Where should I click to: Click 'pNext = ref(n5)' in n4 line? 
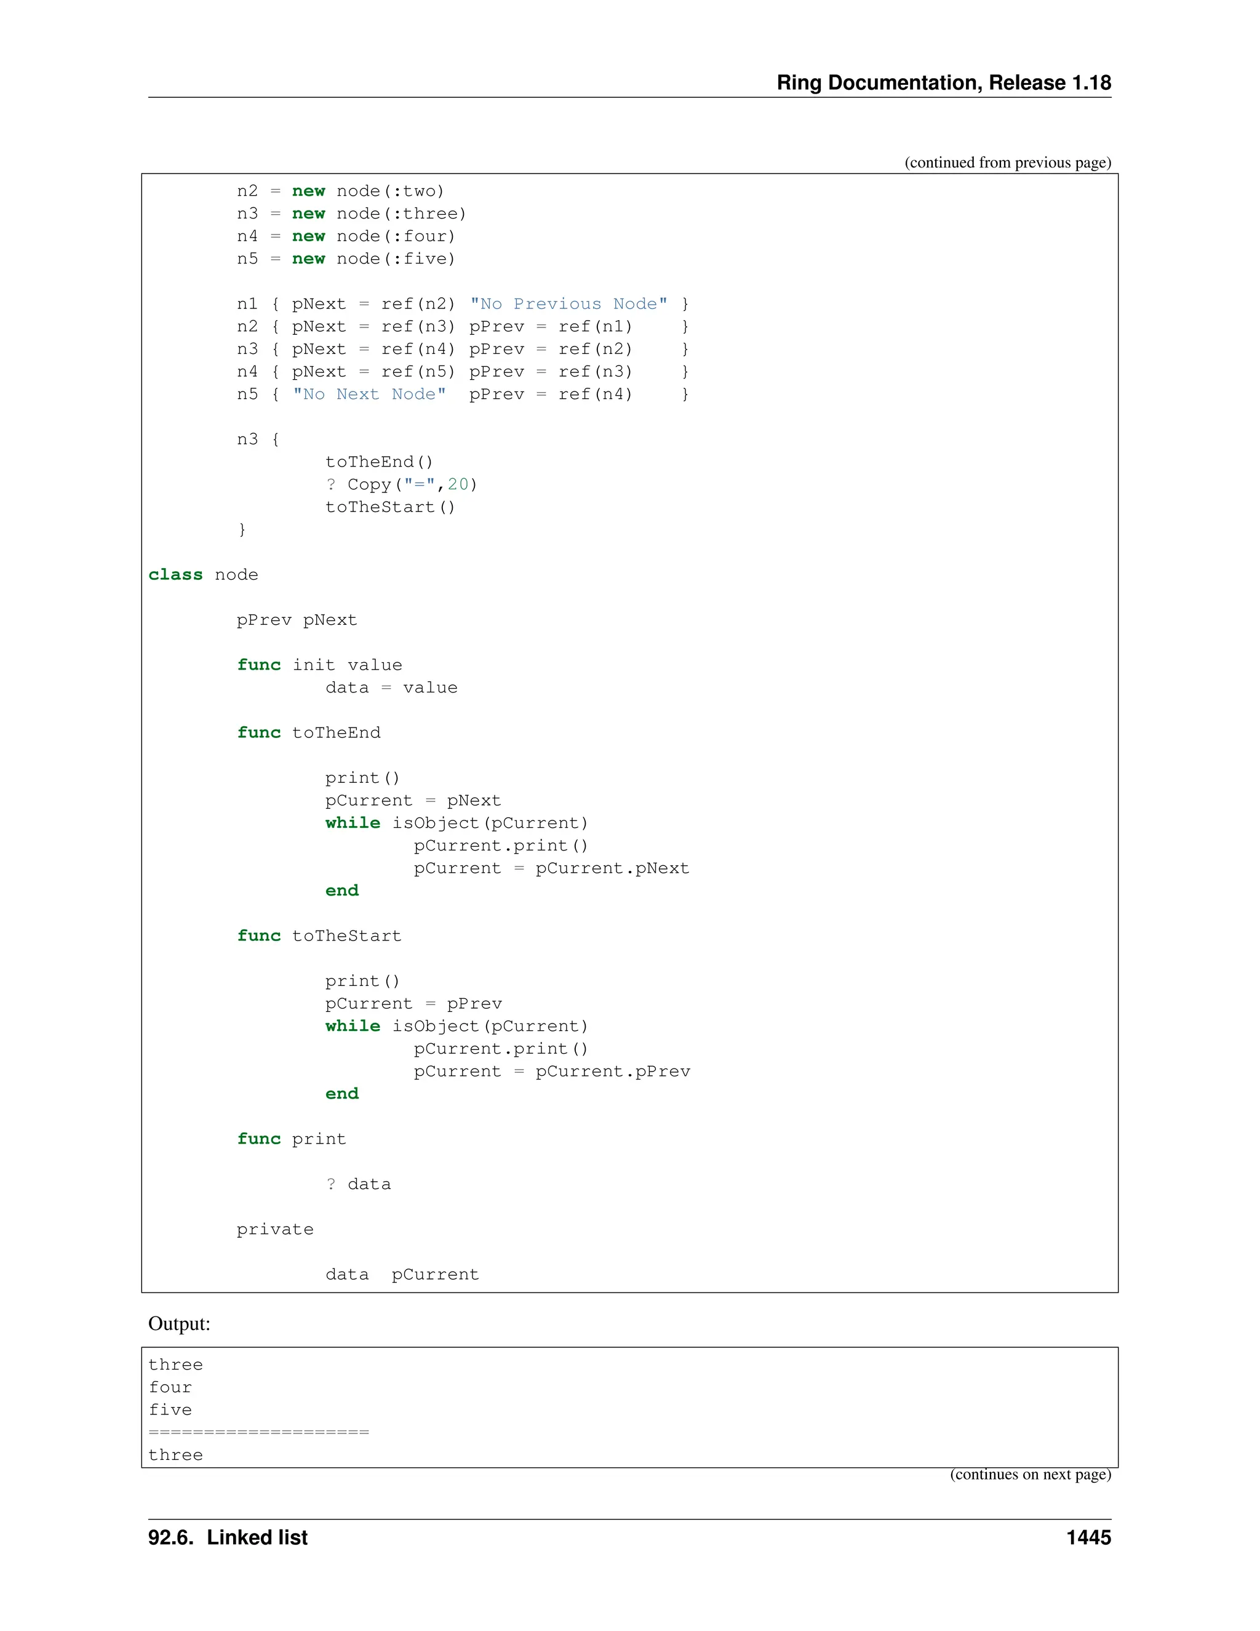click(373, 371)
